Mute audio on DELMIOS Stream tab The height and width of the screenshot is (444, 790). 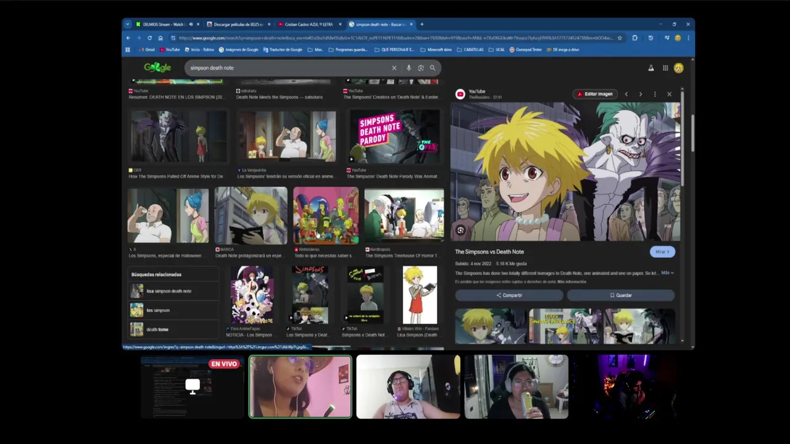coord(190,24)
